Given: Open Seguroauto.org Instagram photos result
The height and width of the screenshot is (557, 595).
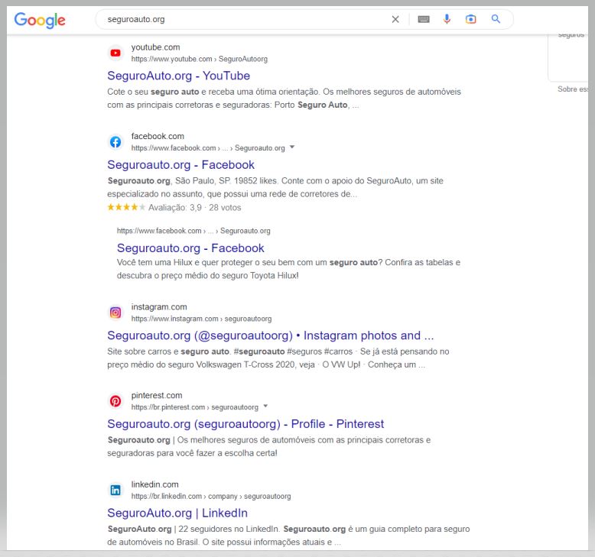Looking at the screenshot, I should coord(270,335).
